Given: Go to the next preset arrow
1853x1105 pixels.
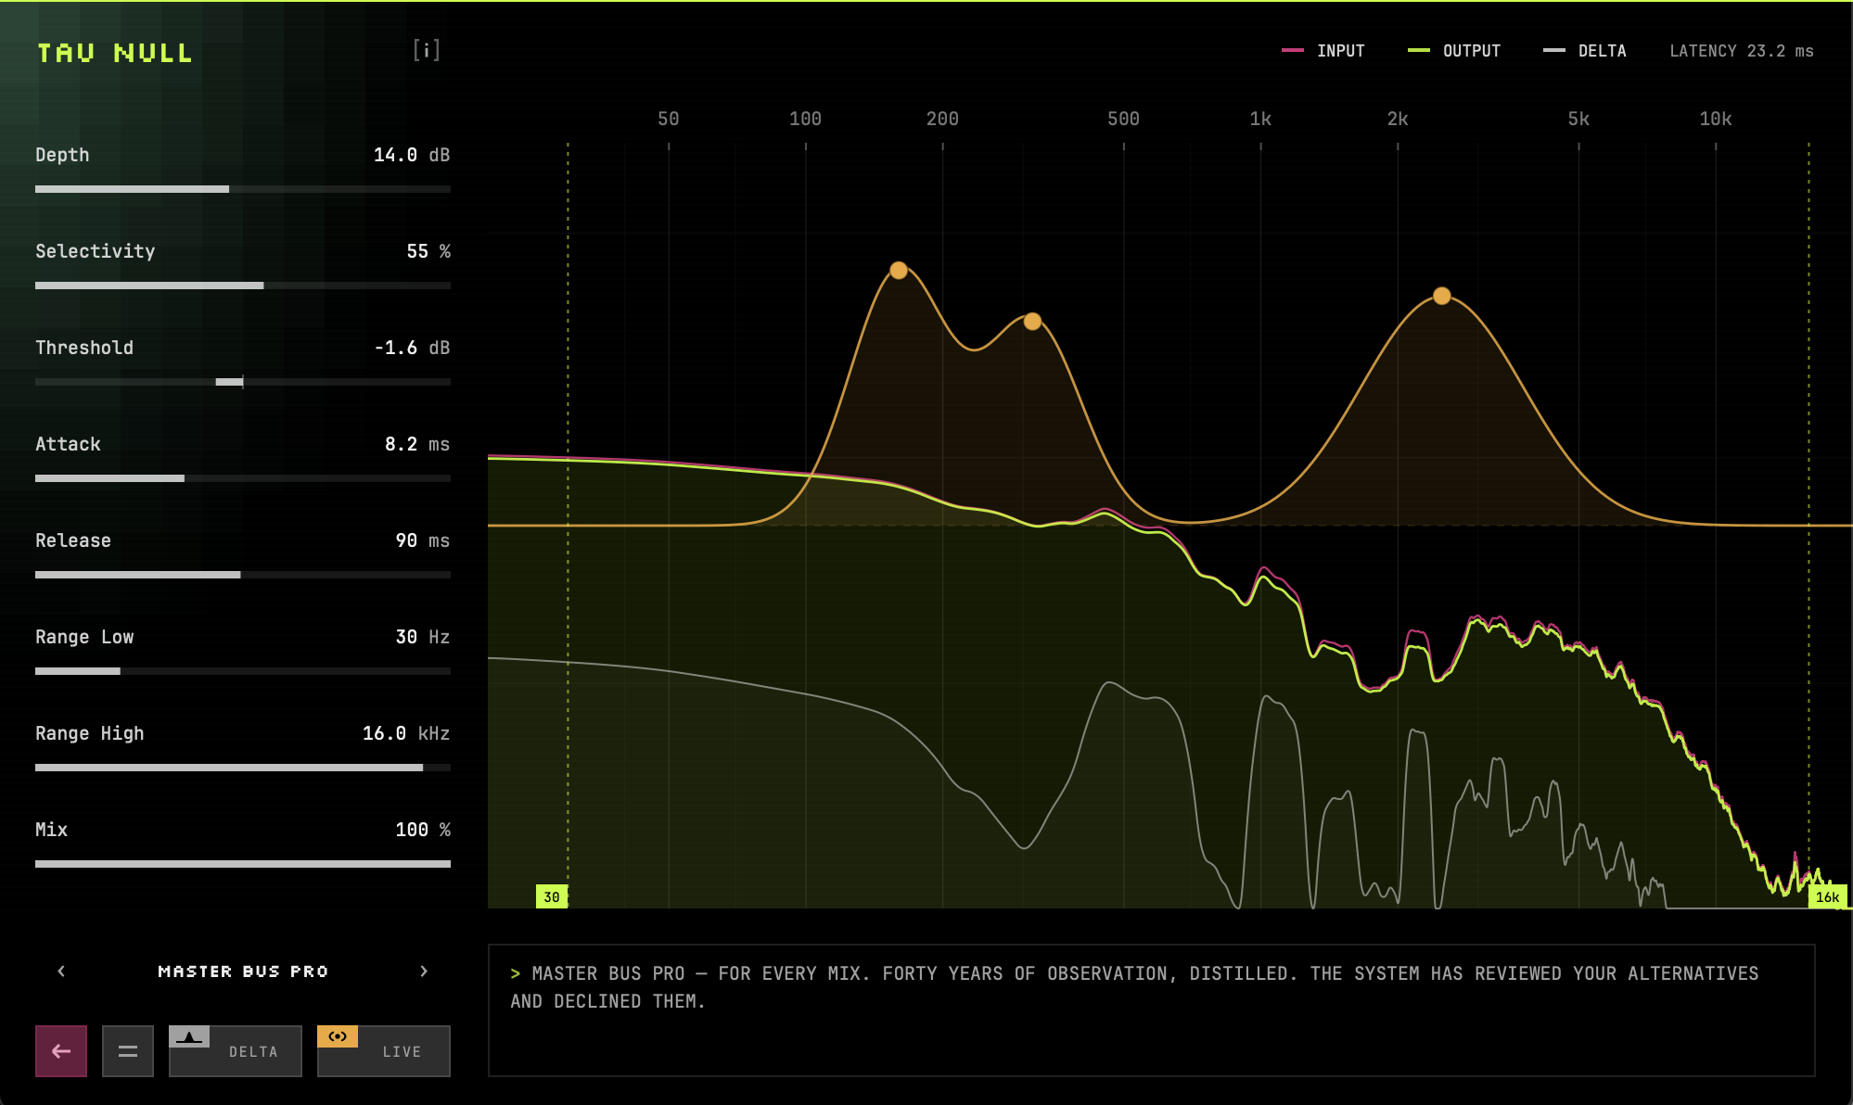Looking at the screenshot, I should coord(424,972).
